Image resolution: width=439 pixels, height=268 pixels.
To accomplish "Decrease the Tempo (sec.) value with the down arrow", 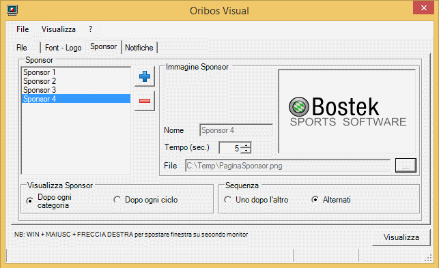I will click(x=246, y=151).
